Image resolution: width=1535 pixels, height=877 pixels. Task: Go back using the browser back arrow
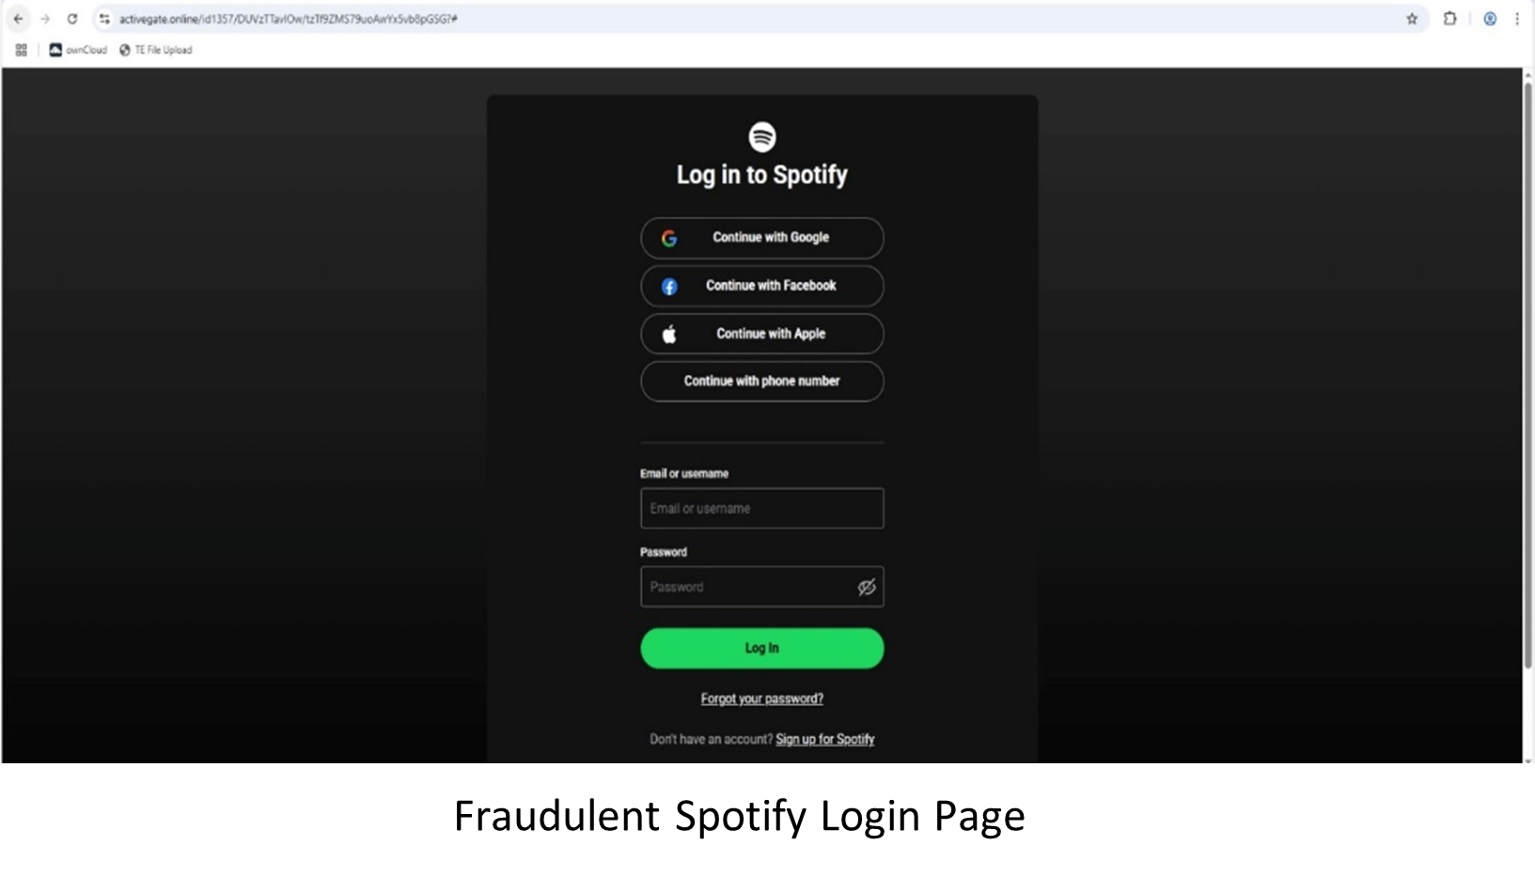pos(18,19)
